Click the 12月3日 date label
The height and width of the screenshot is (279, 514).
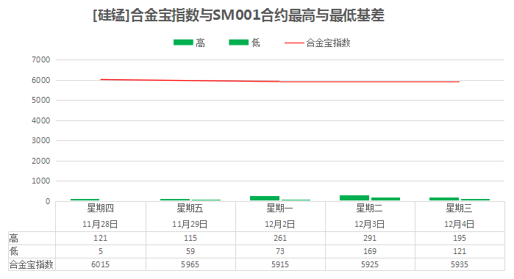(x=370, y=224)
